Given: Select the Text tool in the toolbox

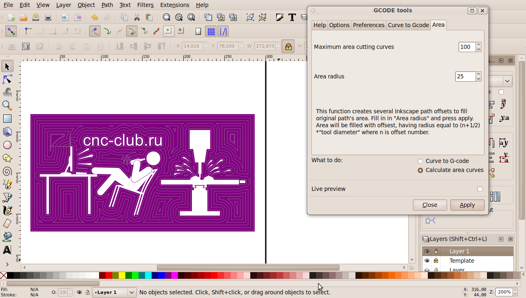Looking at the screenshot, I should pos(7,250).
